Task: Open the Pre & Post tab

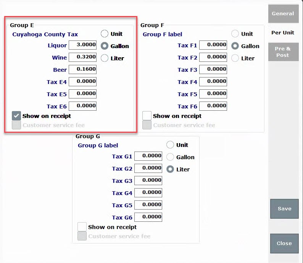Action: (283, 52)
